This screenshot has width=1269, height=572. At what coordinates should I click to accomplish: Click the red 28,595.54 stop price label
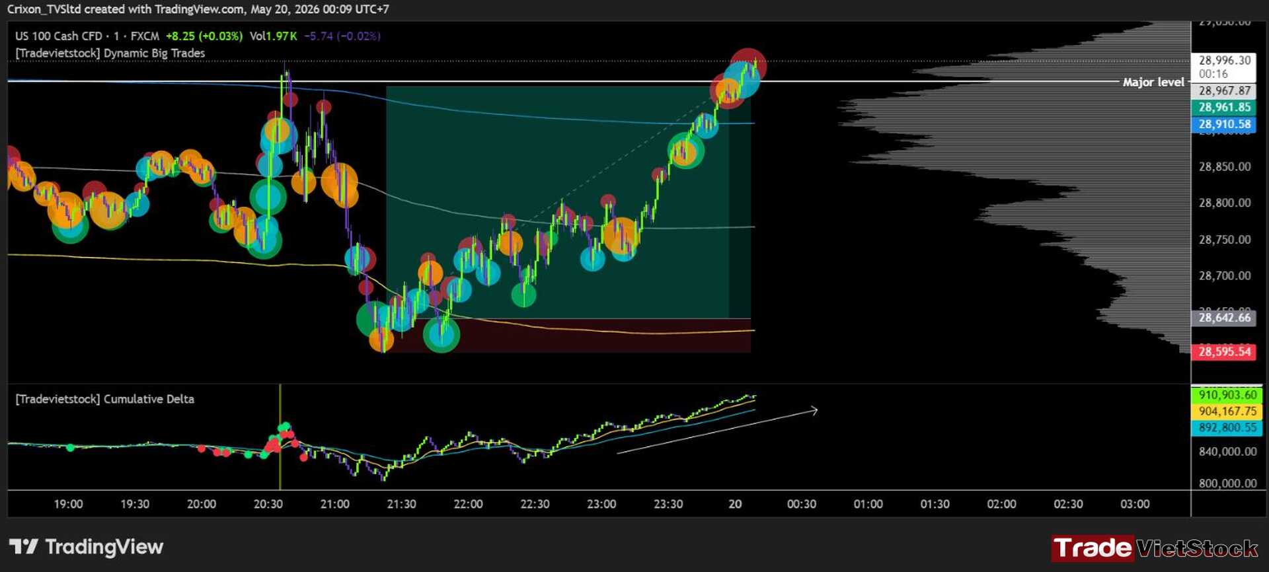1224,351
